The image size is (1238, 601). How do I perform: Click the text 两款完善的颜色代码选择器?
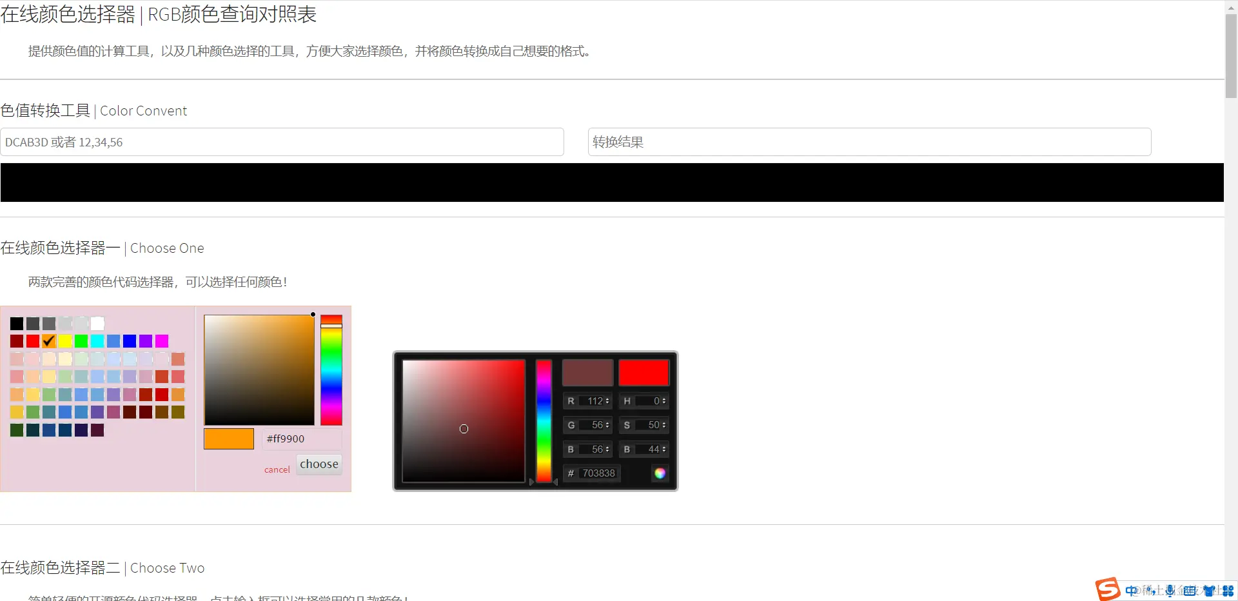101,282
